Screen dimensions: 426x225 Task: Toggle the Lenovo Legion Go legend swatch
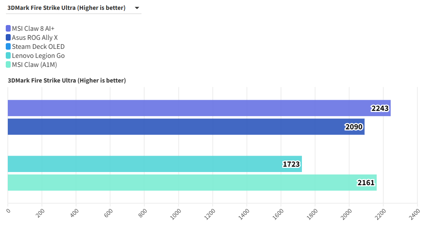pos(8,55)
